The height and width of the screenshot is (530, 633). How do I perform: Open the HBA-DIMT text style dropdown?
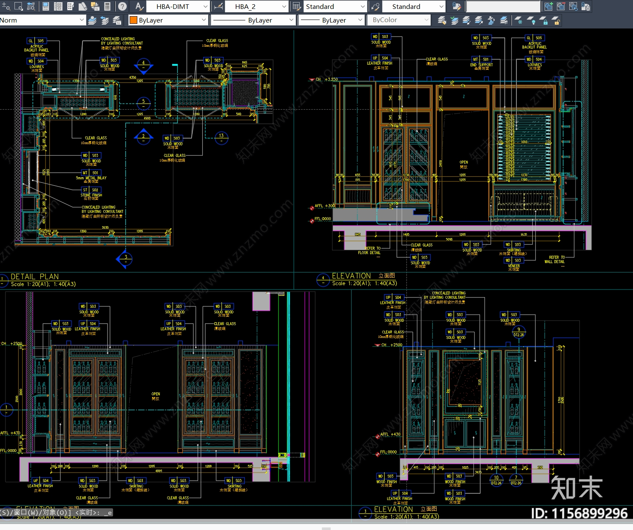pos(178,6)
